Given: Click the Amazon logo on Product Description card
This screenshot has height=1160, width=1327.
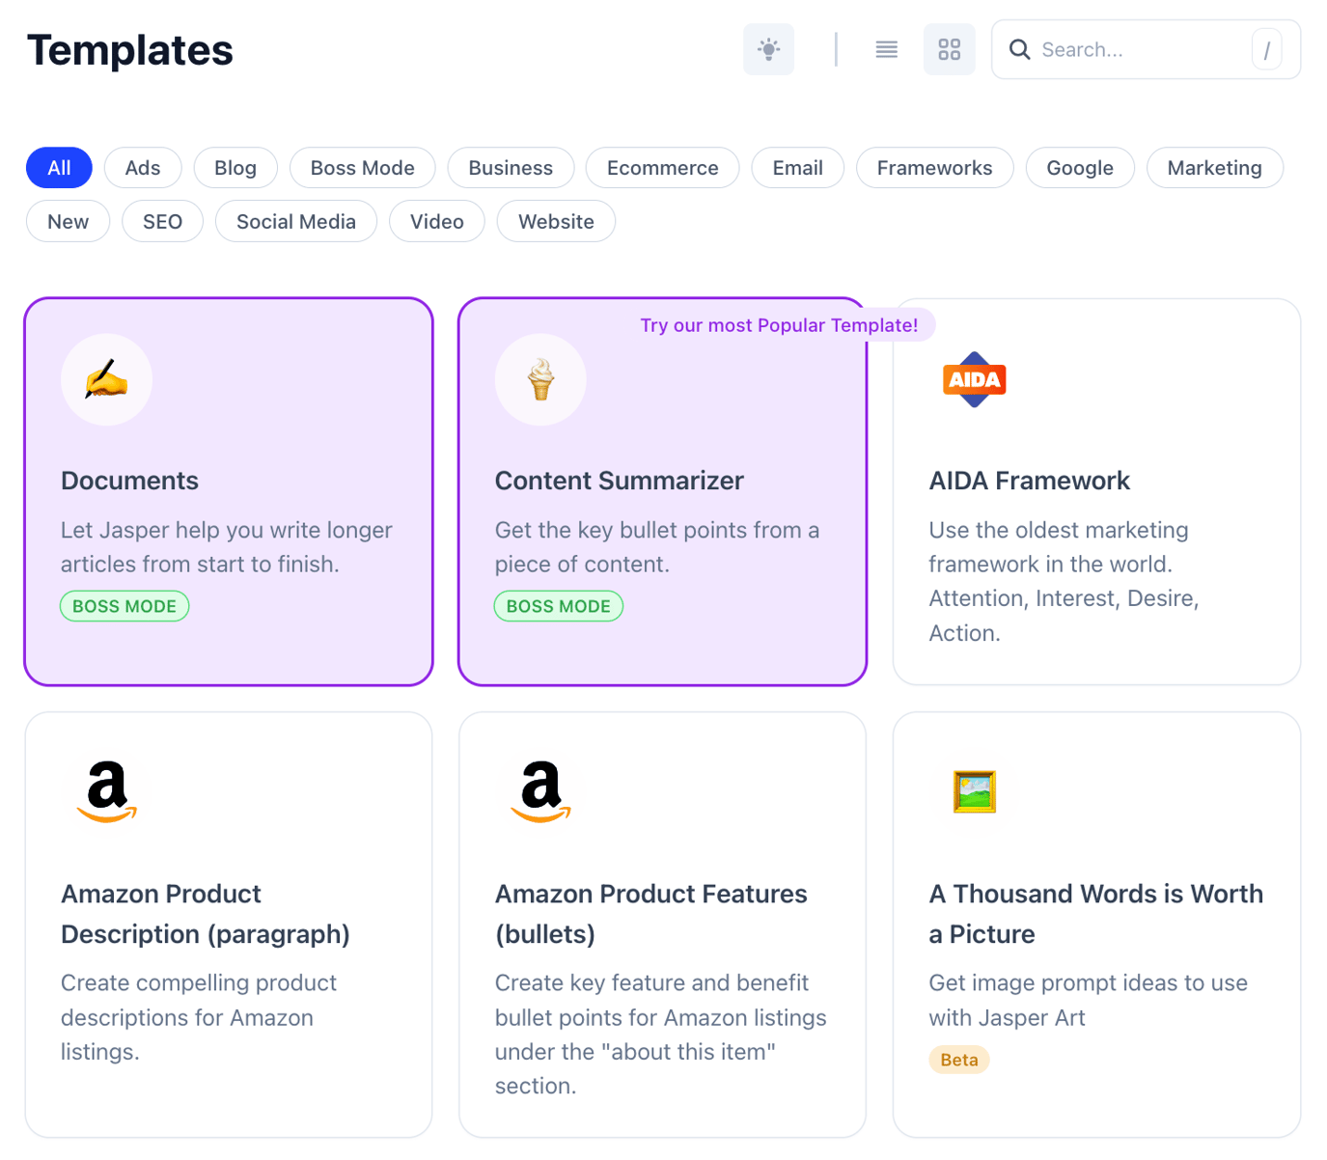Looking at the screenshot, I should point(106,791).
